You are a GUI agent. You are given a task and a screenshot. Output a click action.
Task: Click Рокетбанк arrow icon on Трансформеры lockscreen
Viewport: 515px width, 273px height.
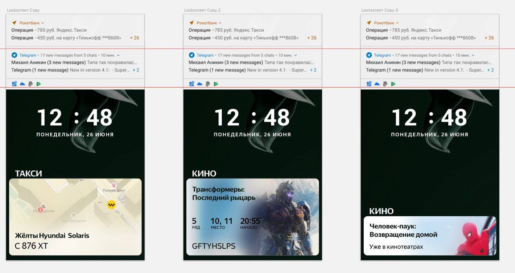coord(192,23)
